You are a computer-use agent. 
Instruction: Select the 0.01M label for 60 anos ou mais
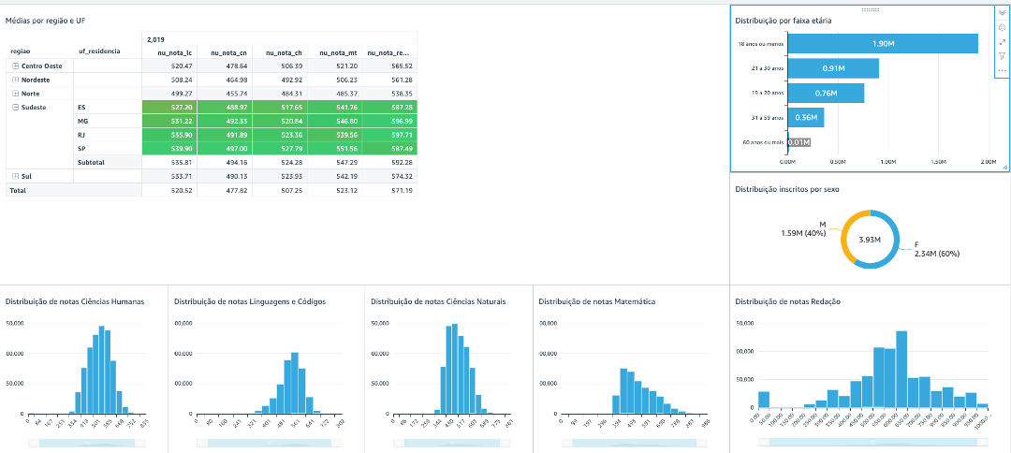pyautogui.click(x=799, y=142)
